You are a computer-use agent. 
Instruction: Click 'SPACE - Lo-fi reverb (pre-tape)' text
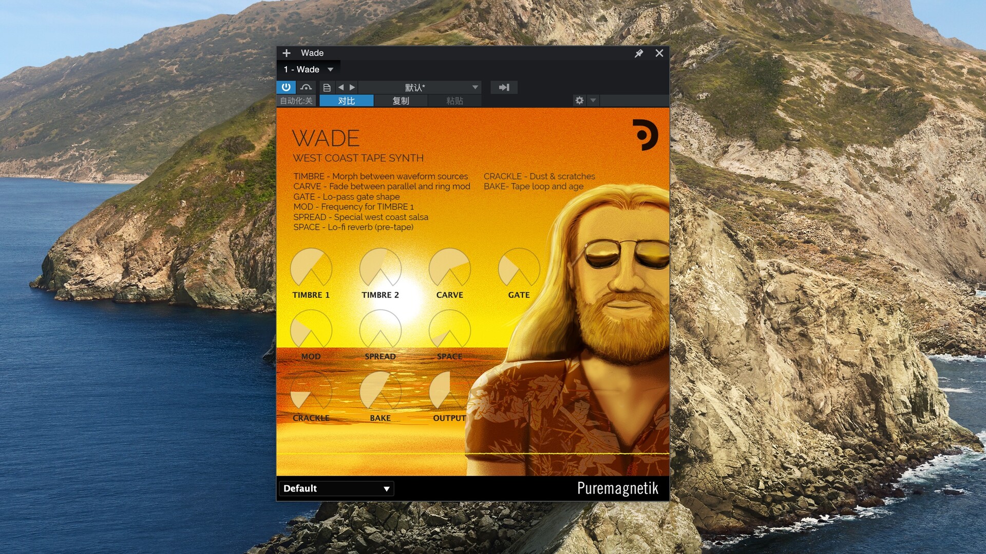click(x=353, y=227)
